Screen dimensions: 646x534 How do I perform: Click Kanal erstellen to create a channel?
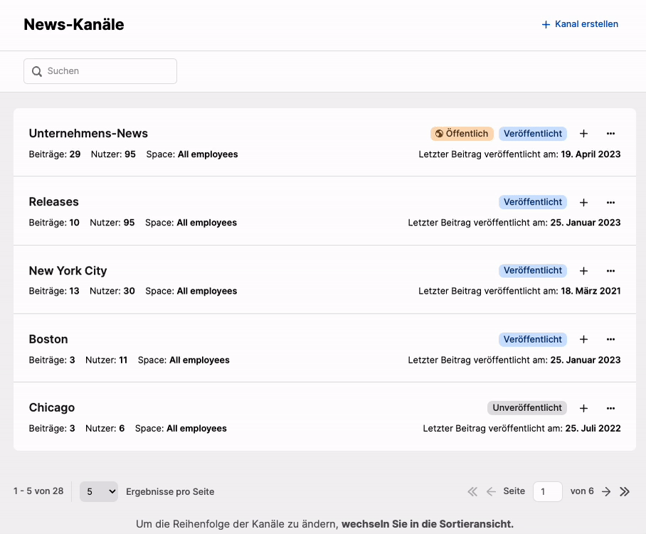pos(580,24)
